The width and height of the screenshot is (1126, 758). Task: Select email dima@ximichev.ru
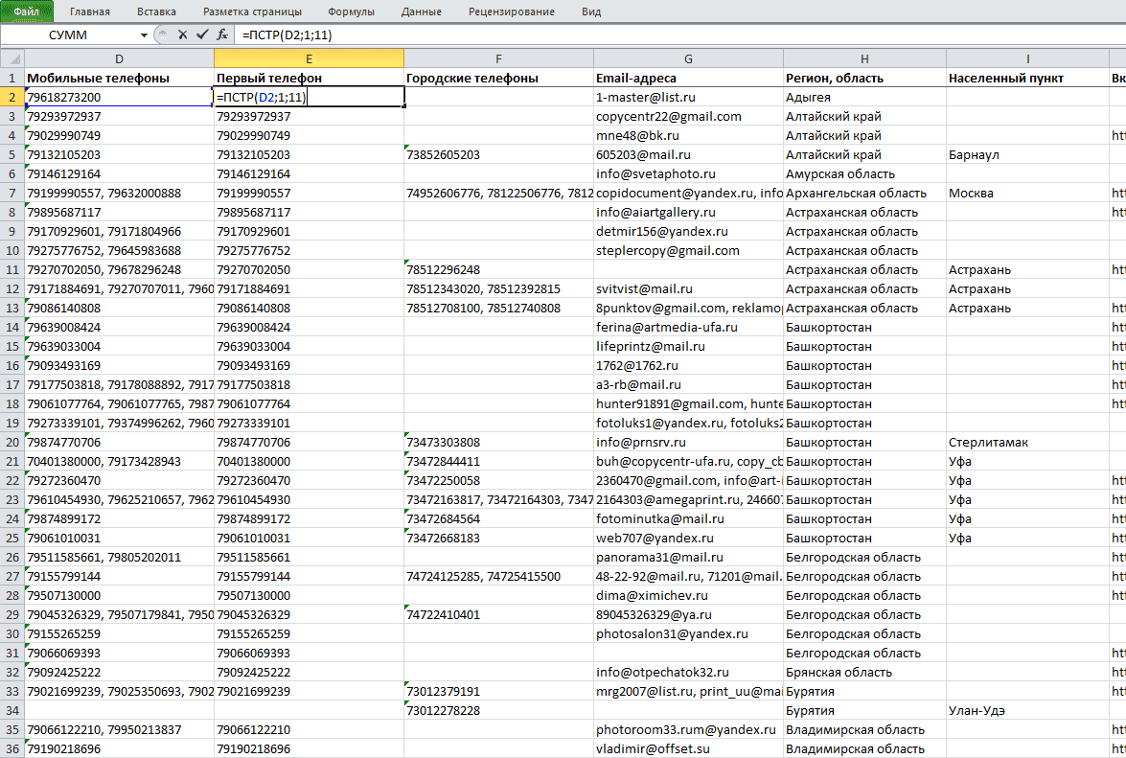[688, 596]
